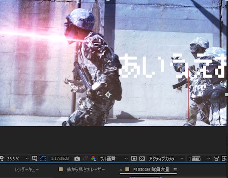The height and width of the screenshot is (178, 228).
Task: Click the P1030285 composition color swatch
Action: [127, 169]
